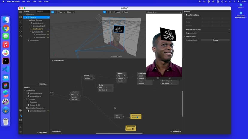Click the Add Asset button
The image size is (248, 139).
pos(42,132)
